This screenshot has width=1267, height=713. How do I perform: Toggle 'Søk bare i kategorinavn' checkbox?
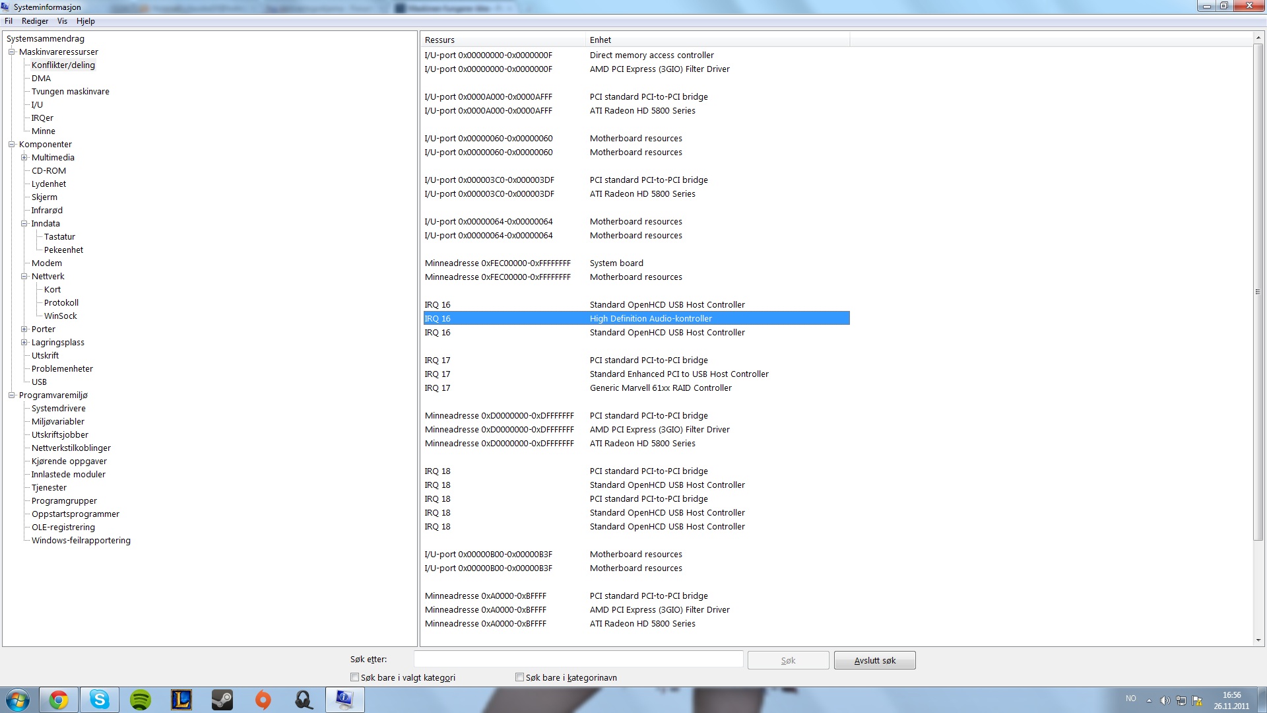[519, 677]
